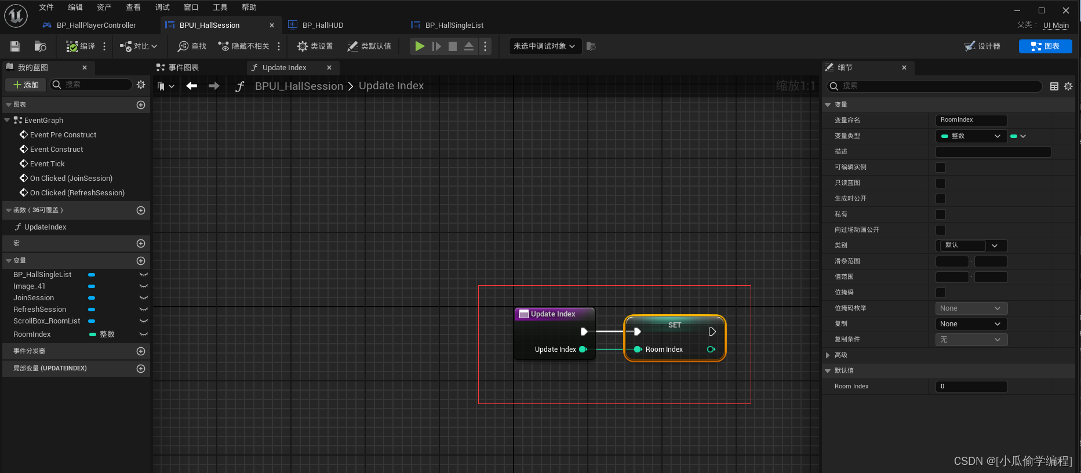Add a new graph with plus icon

coord(141,105)
